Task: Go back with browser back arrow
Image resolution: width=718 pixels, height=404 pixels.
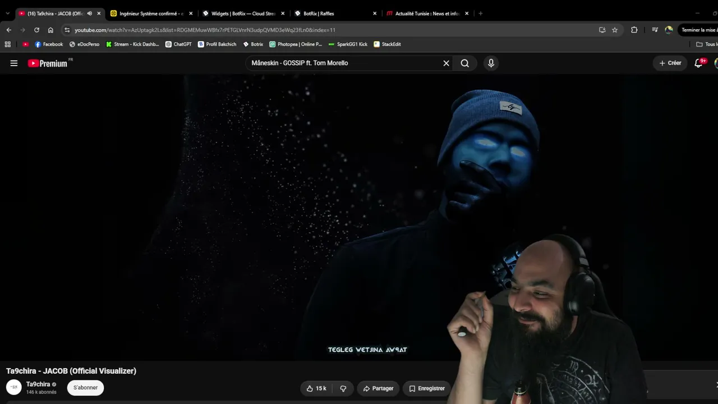Action: pyautogui.click(x=8, y=30)
